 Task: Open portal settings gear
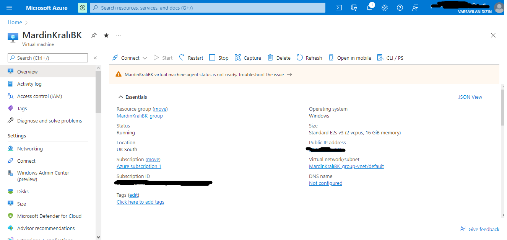(385, 8)
